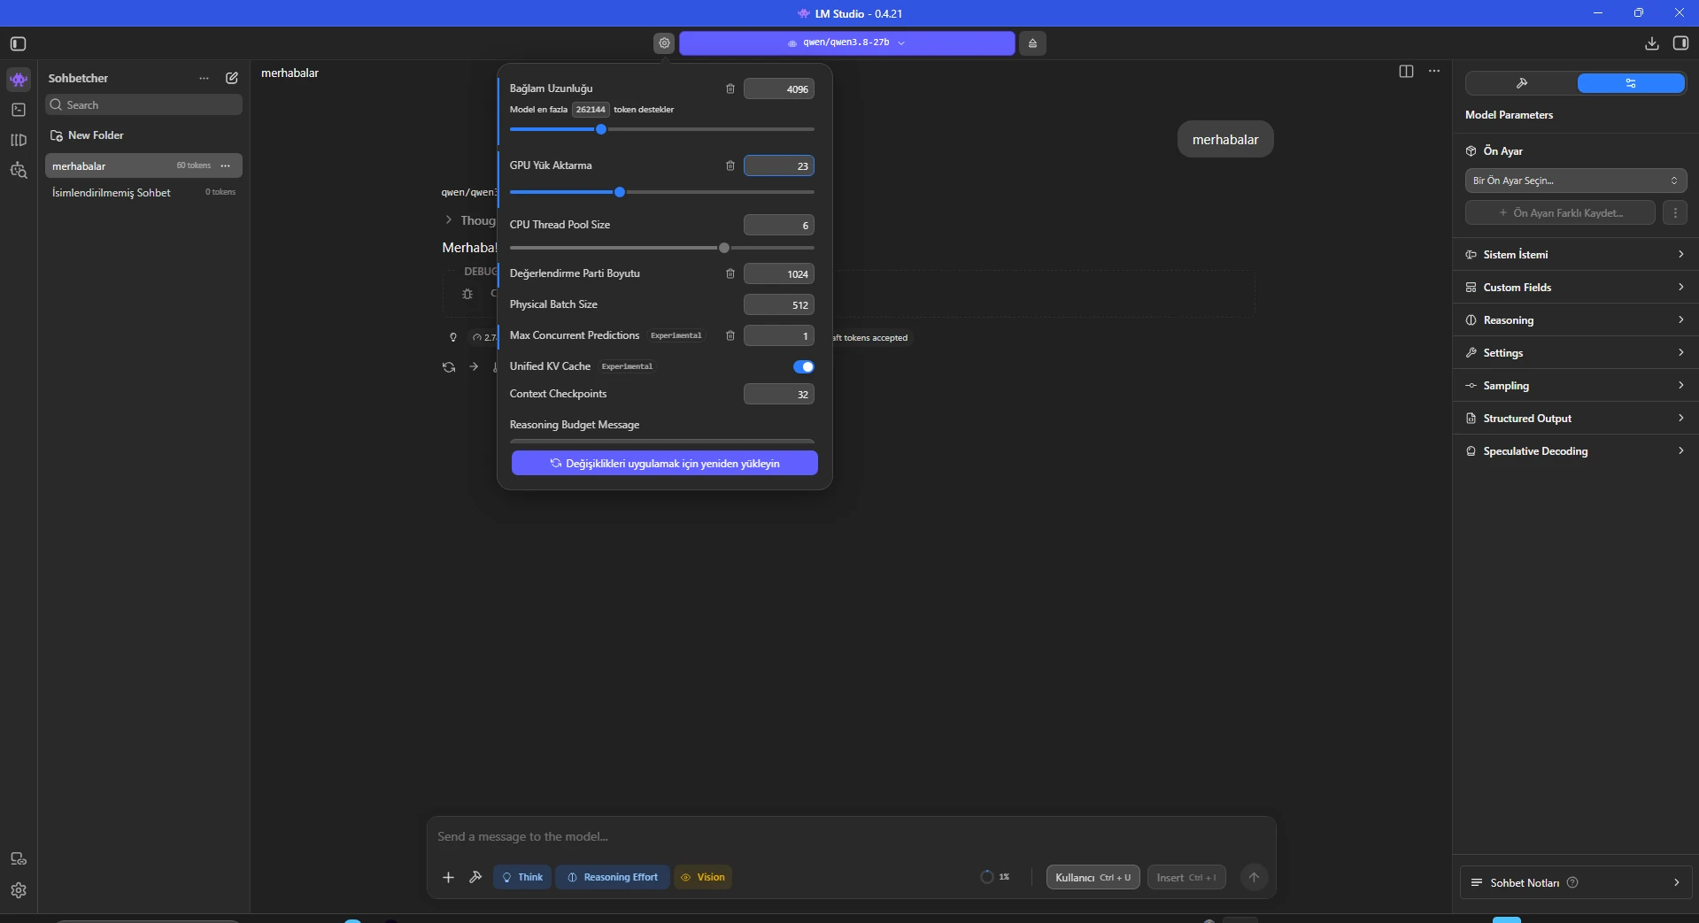Adjust the Bağlam Uzunluğu slider handle
Image resolution: width=1699 pixels, height=923 pixels.
601,129
